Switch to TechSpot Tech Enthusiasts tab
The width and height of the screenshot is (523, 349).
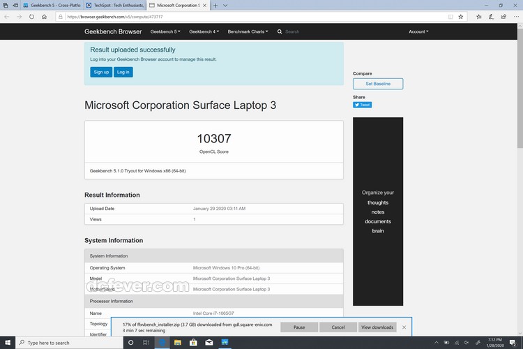115,6
